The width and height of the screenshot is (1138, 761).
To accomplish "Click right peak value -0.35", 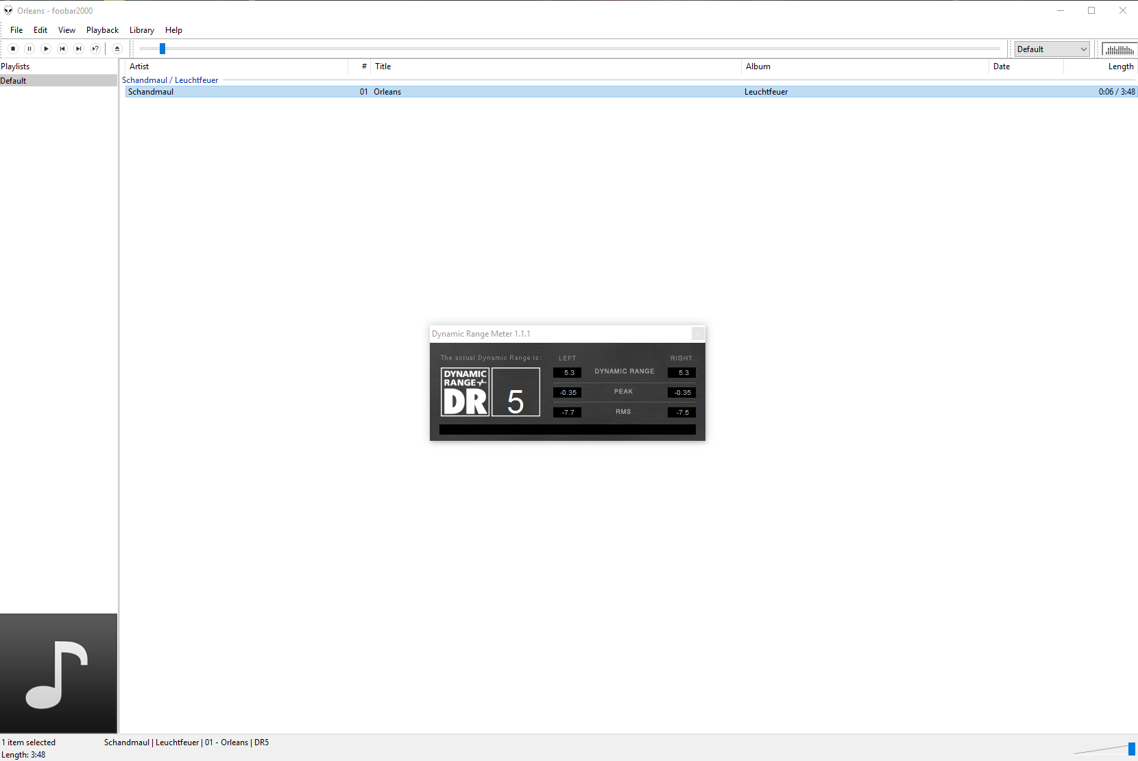I will coord(682,393).
